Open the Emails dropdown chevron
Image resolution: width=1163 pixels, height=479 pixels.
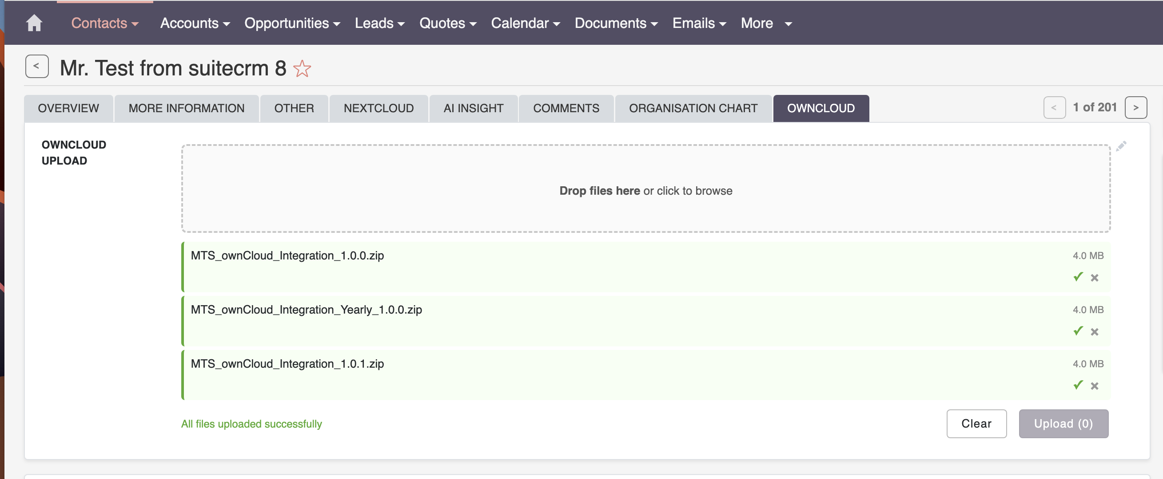723,24
